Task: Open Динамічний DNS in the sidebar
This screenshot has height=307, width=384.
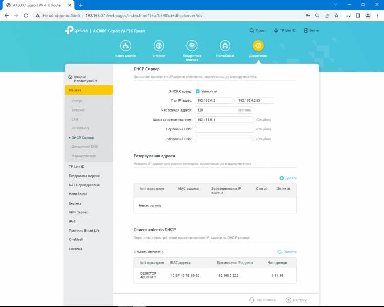Action: (x=84, y=147)
